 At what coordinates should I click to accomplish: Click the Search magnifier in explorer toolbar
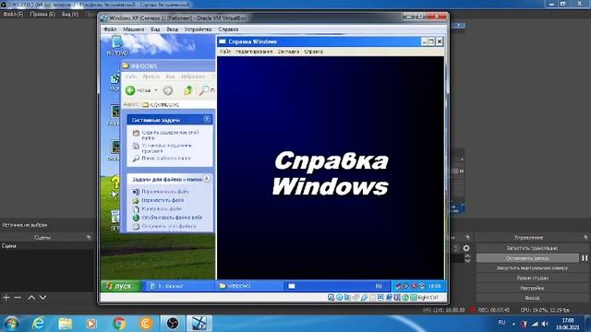click(x=204, y=90)
